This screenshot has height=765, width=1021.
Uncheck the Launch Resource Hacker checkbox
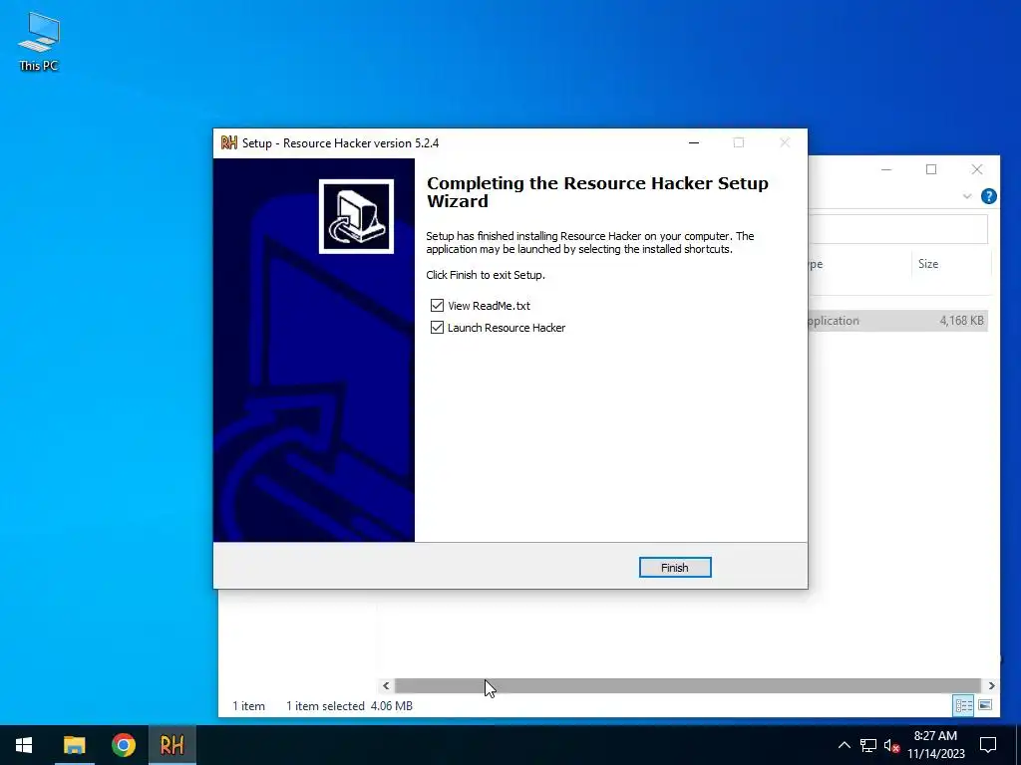pos(437,327)
